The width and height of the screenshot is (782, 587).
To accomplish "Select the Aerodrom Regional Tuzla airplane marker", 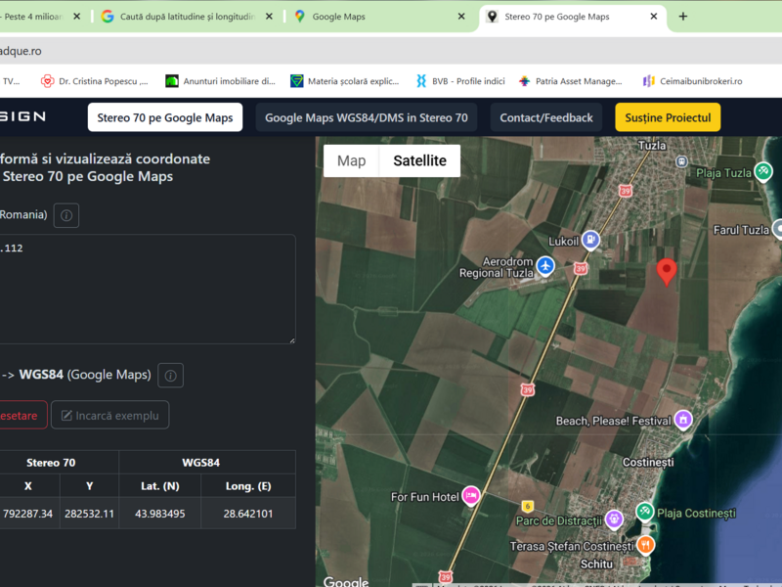I will click(545, 266).
